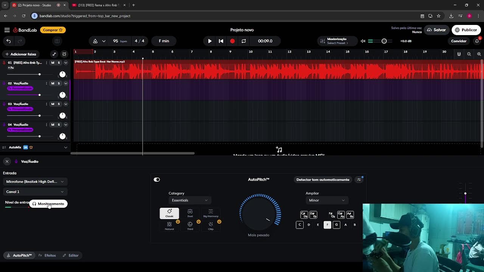Open the Minor scale dropdown

[327, 200]
